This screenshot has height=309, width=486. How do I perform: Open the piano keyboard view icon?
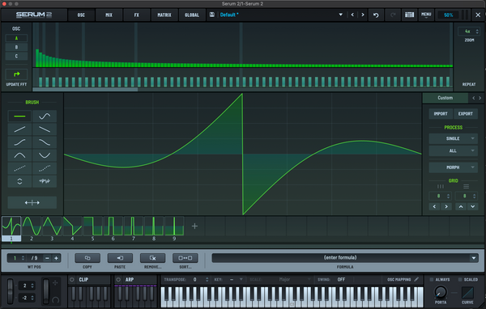point(409,15)
